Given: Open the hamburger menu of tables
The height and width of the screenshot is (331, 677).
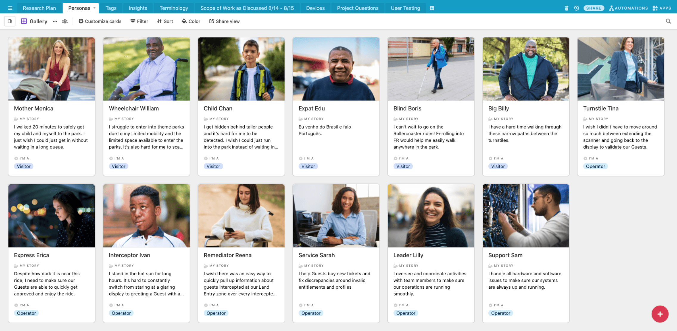Looking at the screenshot, I should pos(10,8).
